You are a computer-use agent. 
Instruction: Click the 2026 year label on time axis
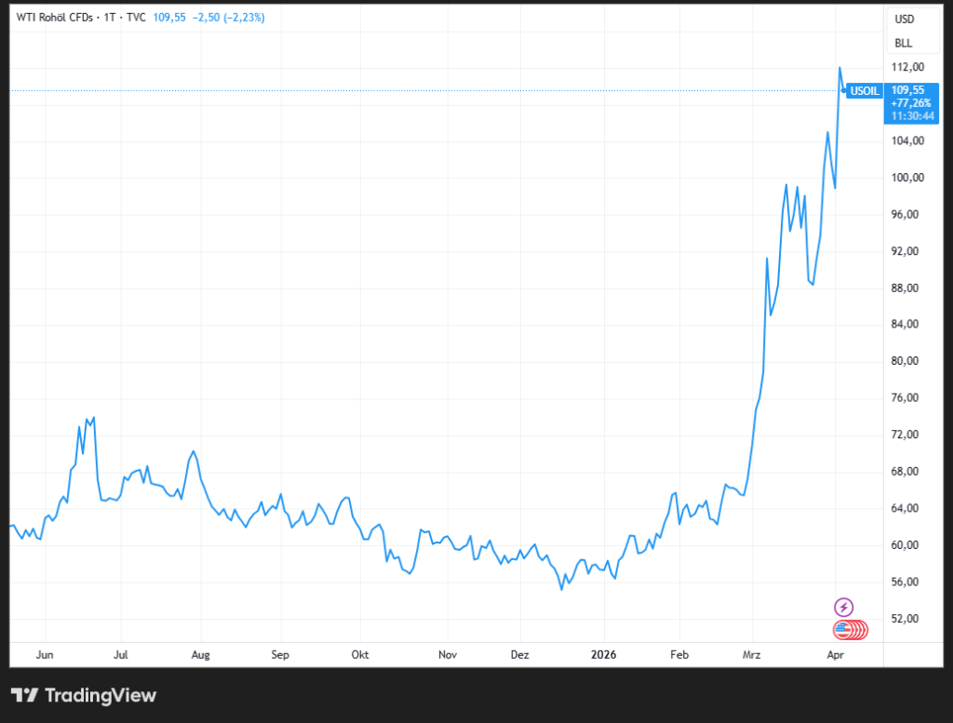(x=605, y=655)
